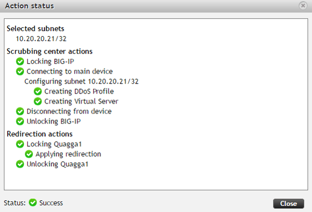Select the 10.20.20.21/32 subnet entry
The height and width of the screenshot is (212, 312).
coord(41,38)
